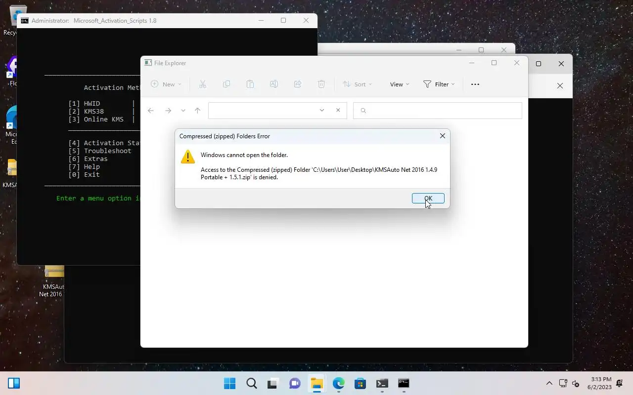Image resolution: width=633 pixels, height=395 pixels.
Task: Click the Copy icon in File Explorer toolbar
Action: [x=226, y=84]
